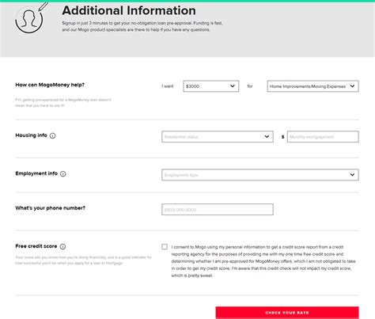Click the Check Your Rate button

tap(287, 313)
